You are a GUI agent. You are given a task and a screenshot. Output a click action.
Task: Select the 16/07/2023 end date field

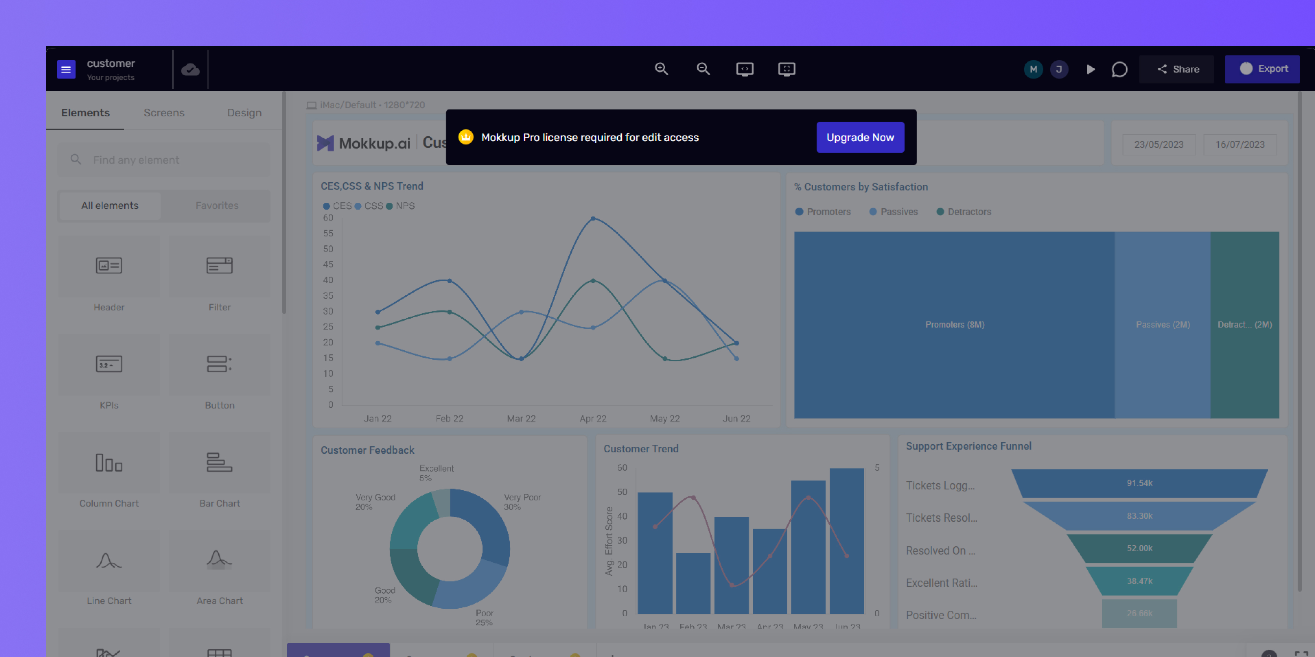(1240, 145)
